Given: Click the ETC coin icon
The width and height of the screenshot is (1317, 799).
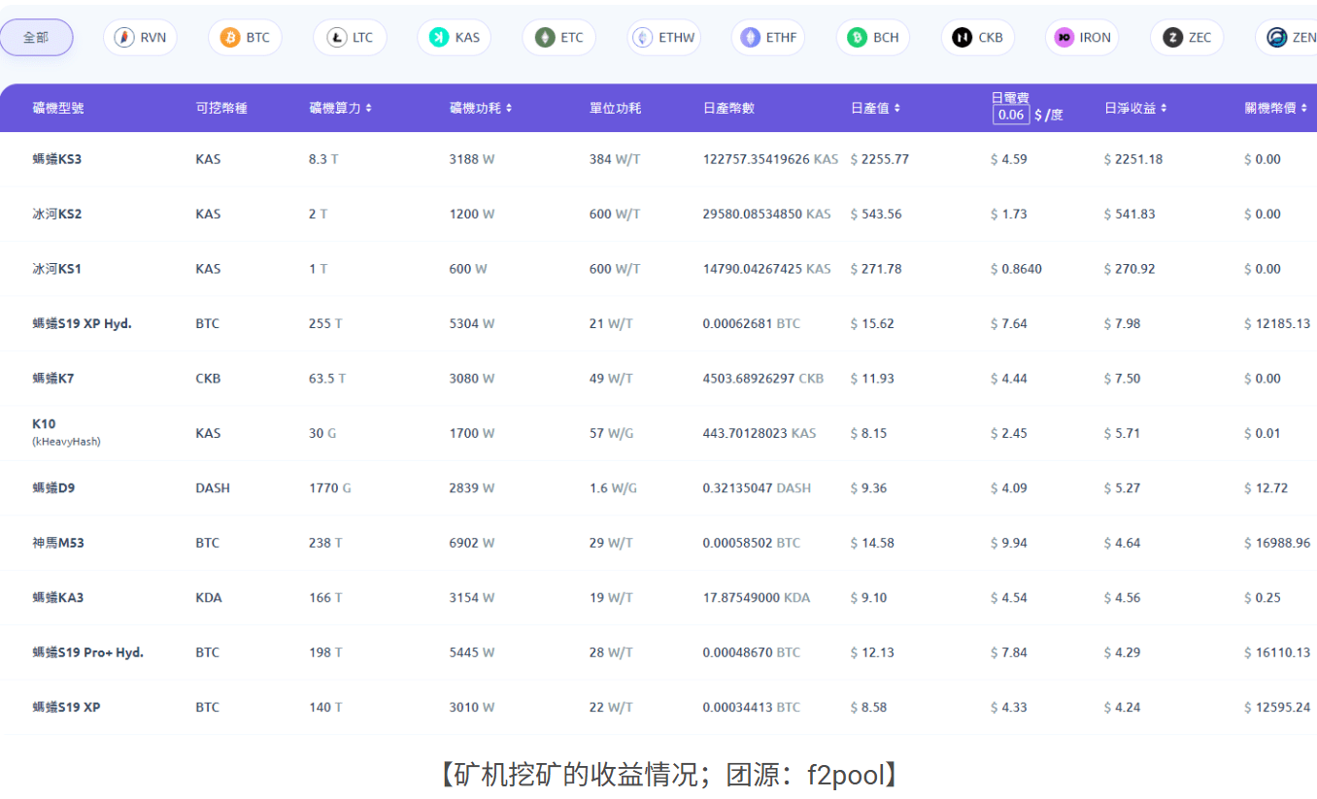Looking at the screenshot, I should point(545,38).
